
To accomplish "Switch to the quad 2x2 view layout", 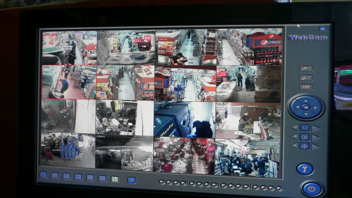I will click(55, 175).
